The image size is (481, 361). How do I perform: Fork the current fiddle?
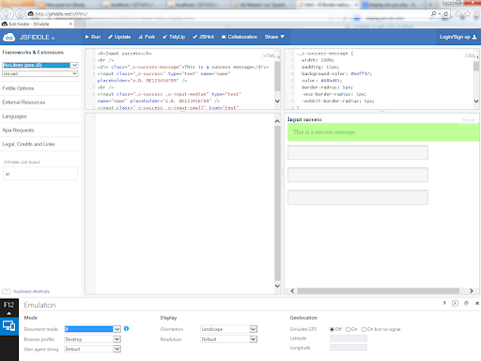pyautogui.click(x=147, y=37)
